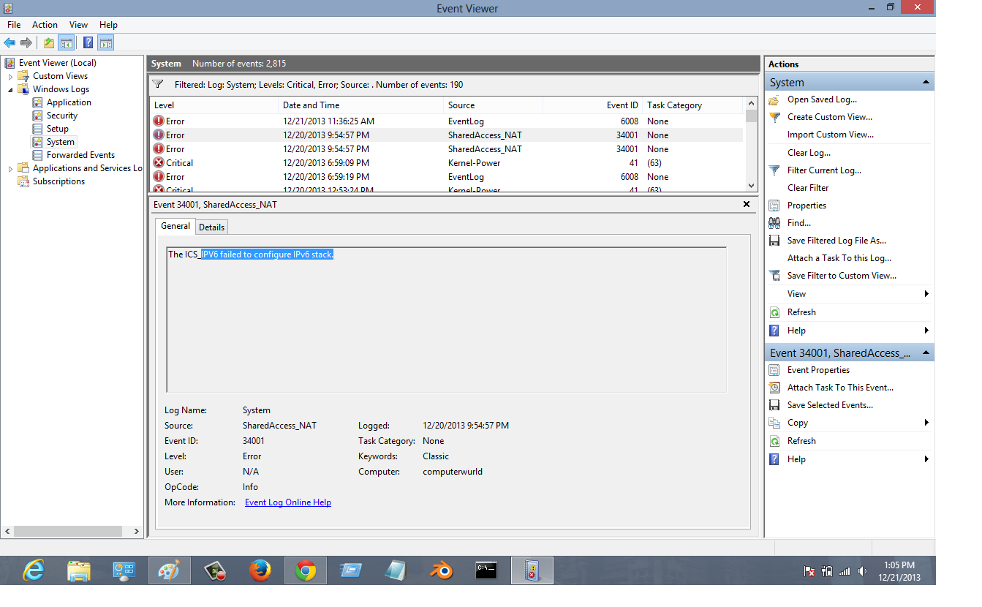Image resolution: width=982 pixels, height=607 pixels.
Task: Refresh the System log via green refresh icon
Action: [774, 312]
